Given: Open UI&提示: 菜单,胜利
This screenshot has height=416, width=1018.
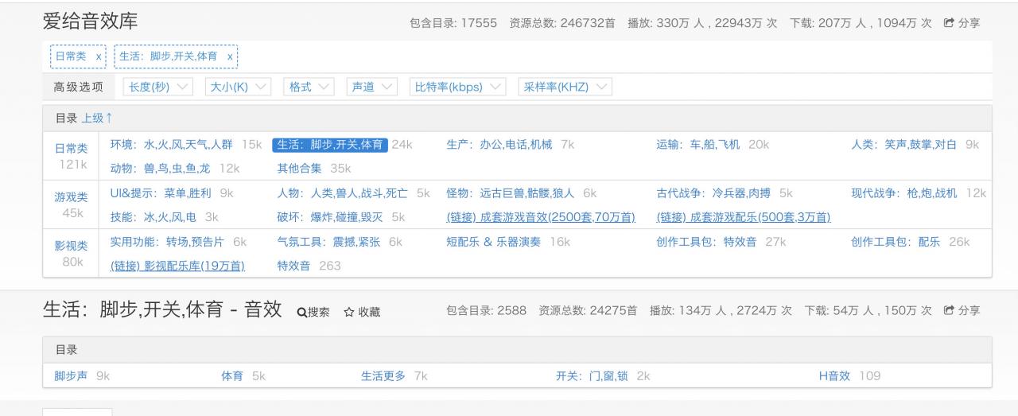Looking at the screenshot, I should (162, 193).
